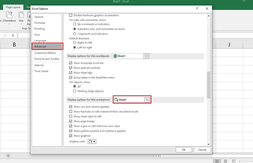Switch to Page Layout view icon

tap(225, 161)
